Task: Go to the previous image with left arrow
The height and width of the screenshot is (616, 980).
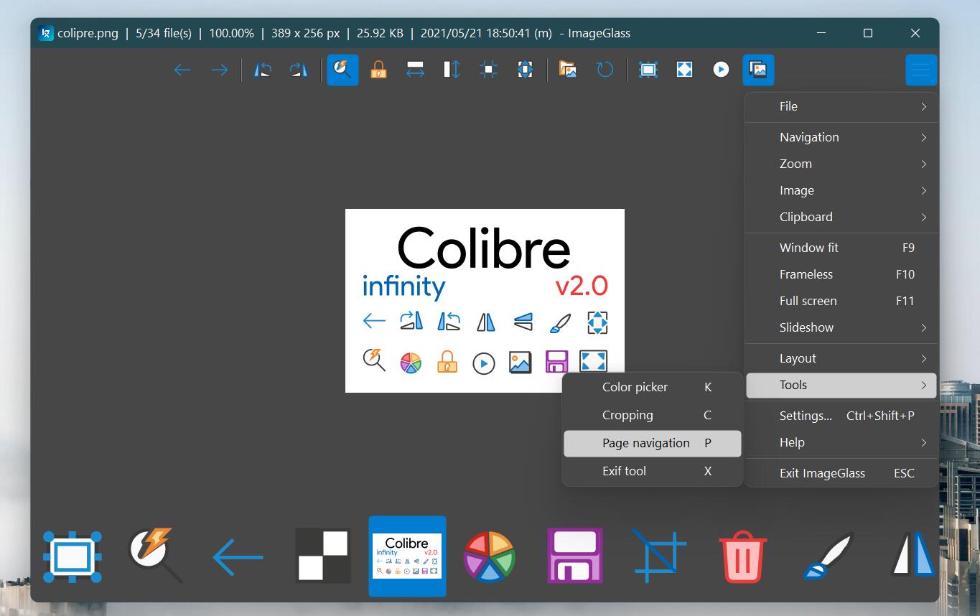Action: point(182,70)
